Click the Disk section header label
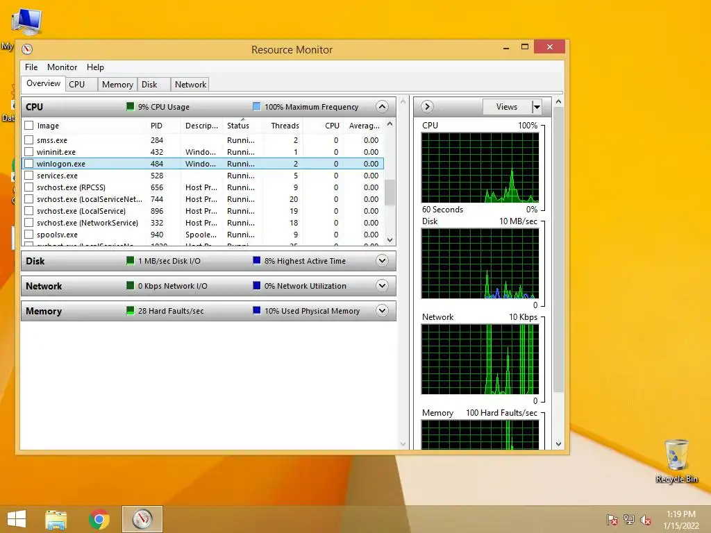Screen dimensions: 711x533 click(x=35, y=261)
